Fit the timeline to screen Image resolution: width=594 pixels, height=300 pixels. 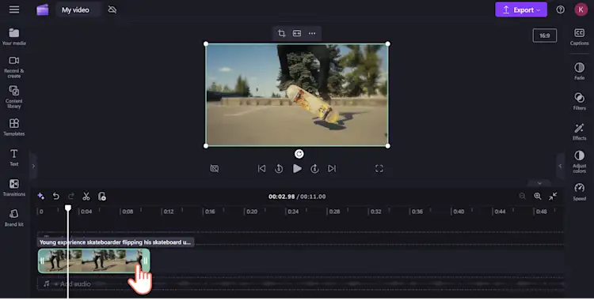click(553, 196)
